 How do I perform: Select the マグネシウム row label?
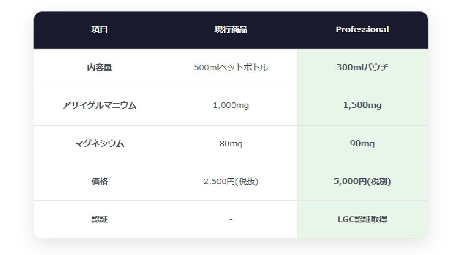(x=99, y=144)
